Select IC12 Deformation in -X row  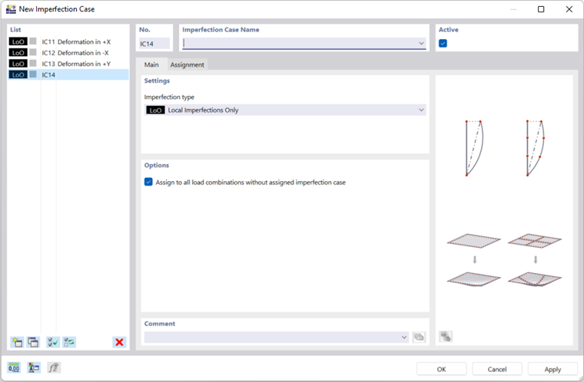click(x=68, y=53)
